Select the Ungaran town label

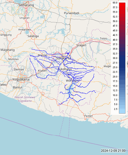point(24,18)
